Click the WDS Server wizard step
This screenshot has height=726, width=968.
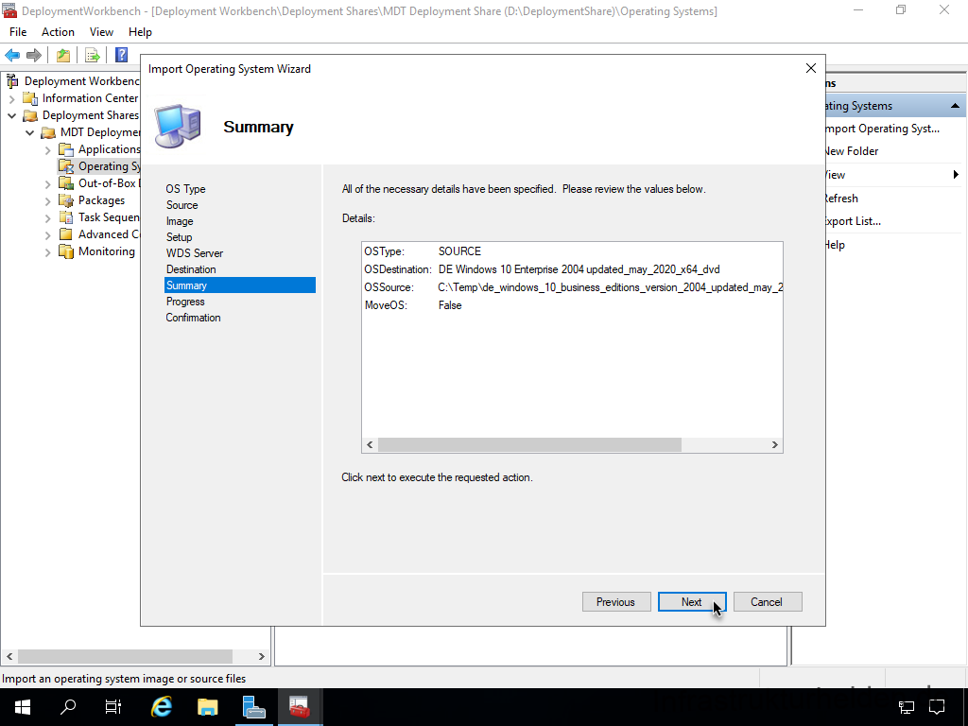(x=195, y=253)
